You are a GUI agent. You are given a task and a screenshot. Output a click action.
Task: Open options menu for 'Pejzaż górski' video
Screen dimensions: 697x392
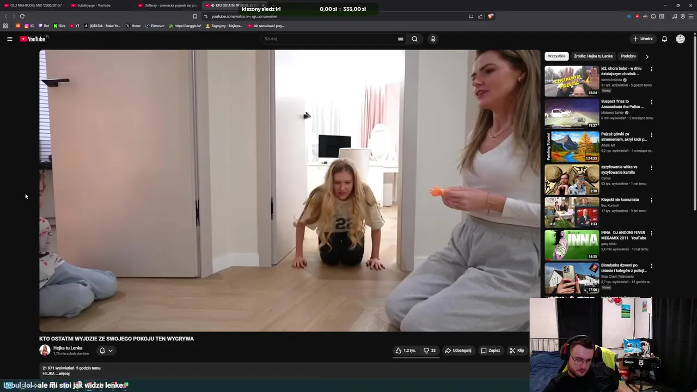[x=651, y=134]
